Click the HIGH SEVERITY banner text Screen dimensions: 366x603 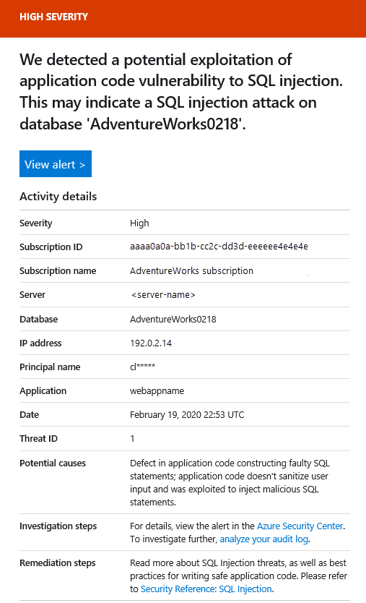point(53,17)
